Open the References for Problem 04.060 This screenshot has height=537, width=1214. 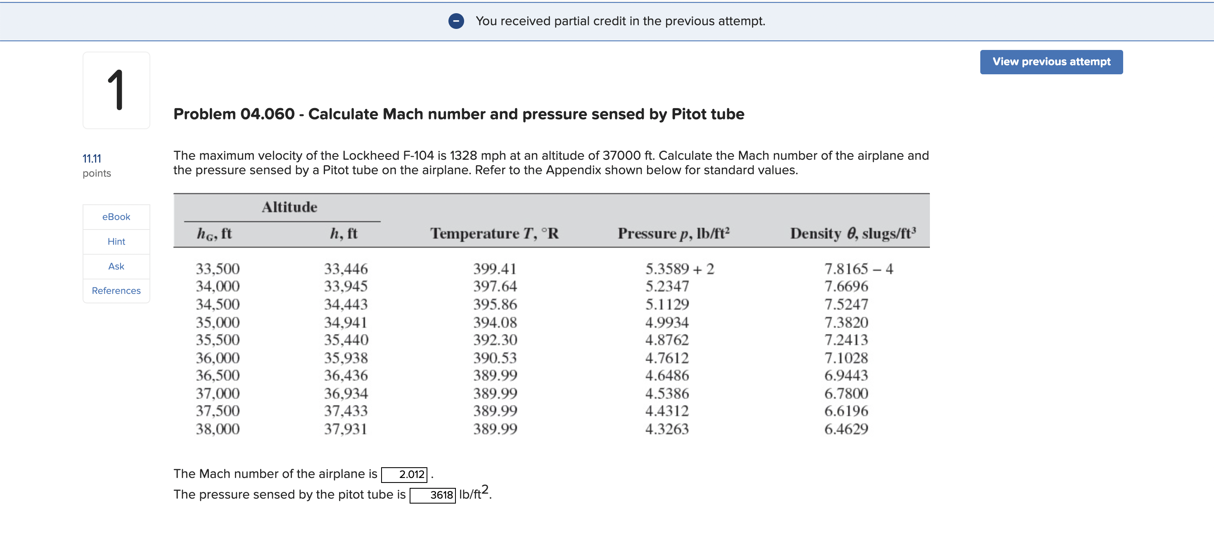click(x=116, y=291)
